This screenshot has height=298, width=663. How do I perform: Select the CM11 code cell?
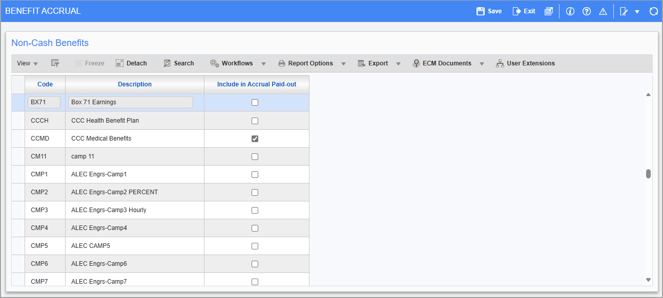(x=45, y=156)
